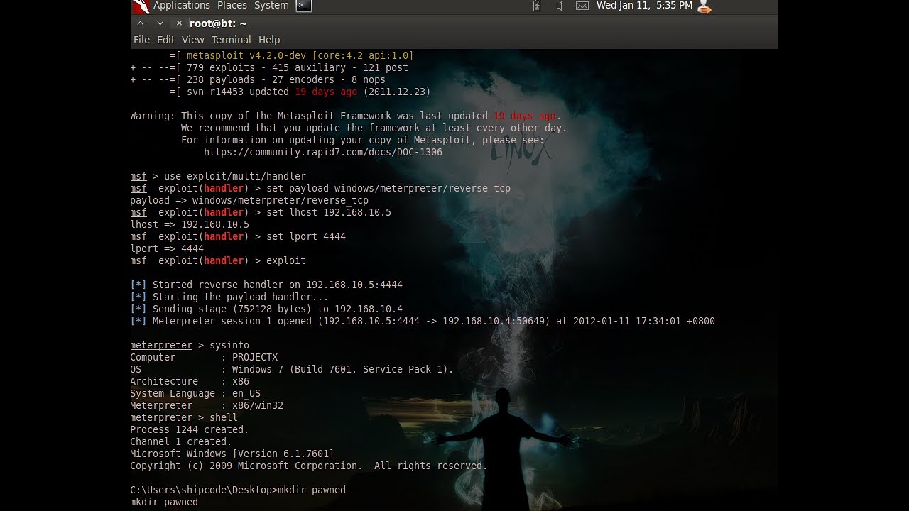This screenshot has height=511, width=909.
Task: Click 'Meterpreter session 1 opened' line
Action: (x=423, y=321)
